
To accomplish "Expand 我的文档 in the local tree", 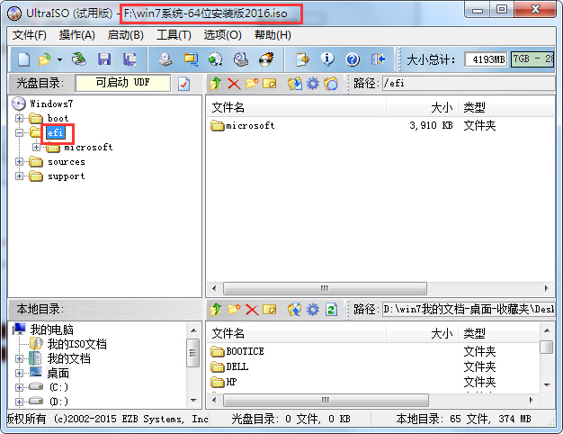I will pyautogui.click(x=19, y=358).
